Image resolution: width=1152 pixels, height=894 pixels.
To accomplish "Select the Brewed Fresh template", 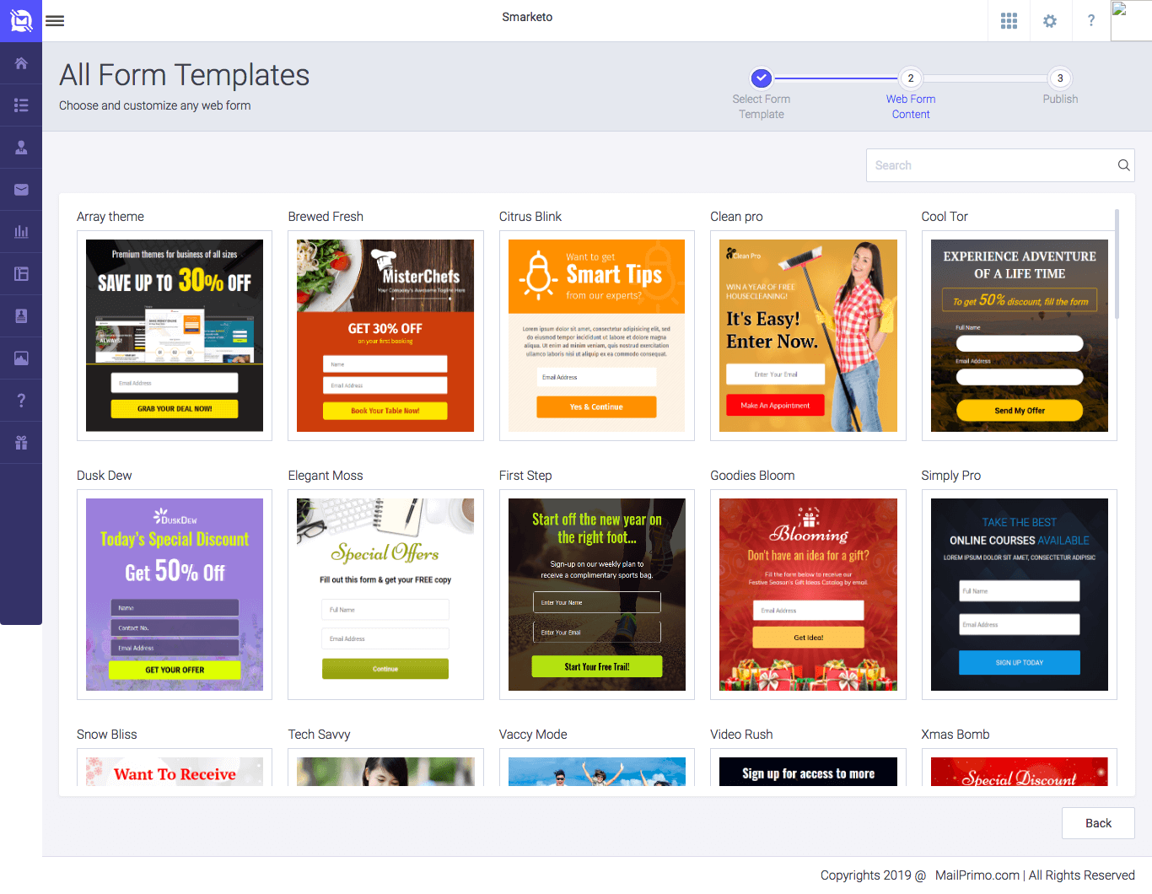I will (385, 336).
